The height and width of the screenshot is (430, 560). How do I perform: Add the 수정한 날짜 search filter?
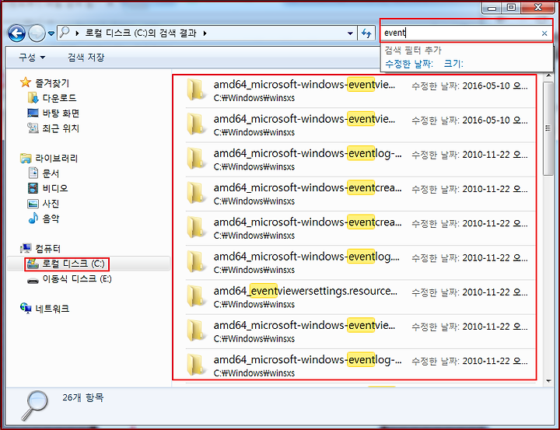(409, 64)
